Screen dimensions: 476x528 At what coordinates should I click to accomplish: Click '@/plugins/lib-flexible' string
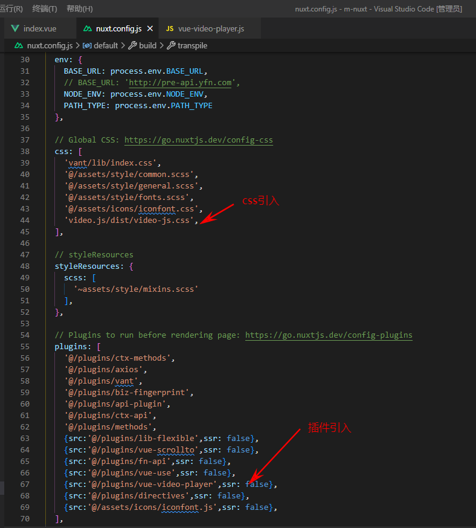pyautogui.click(x=143, y=439)
